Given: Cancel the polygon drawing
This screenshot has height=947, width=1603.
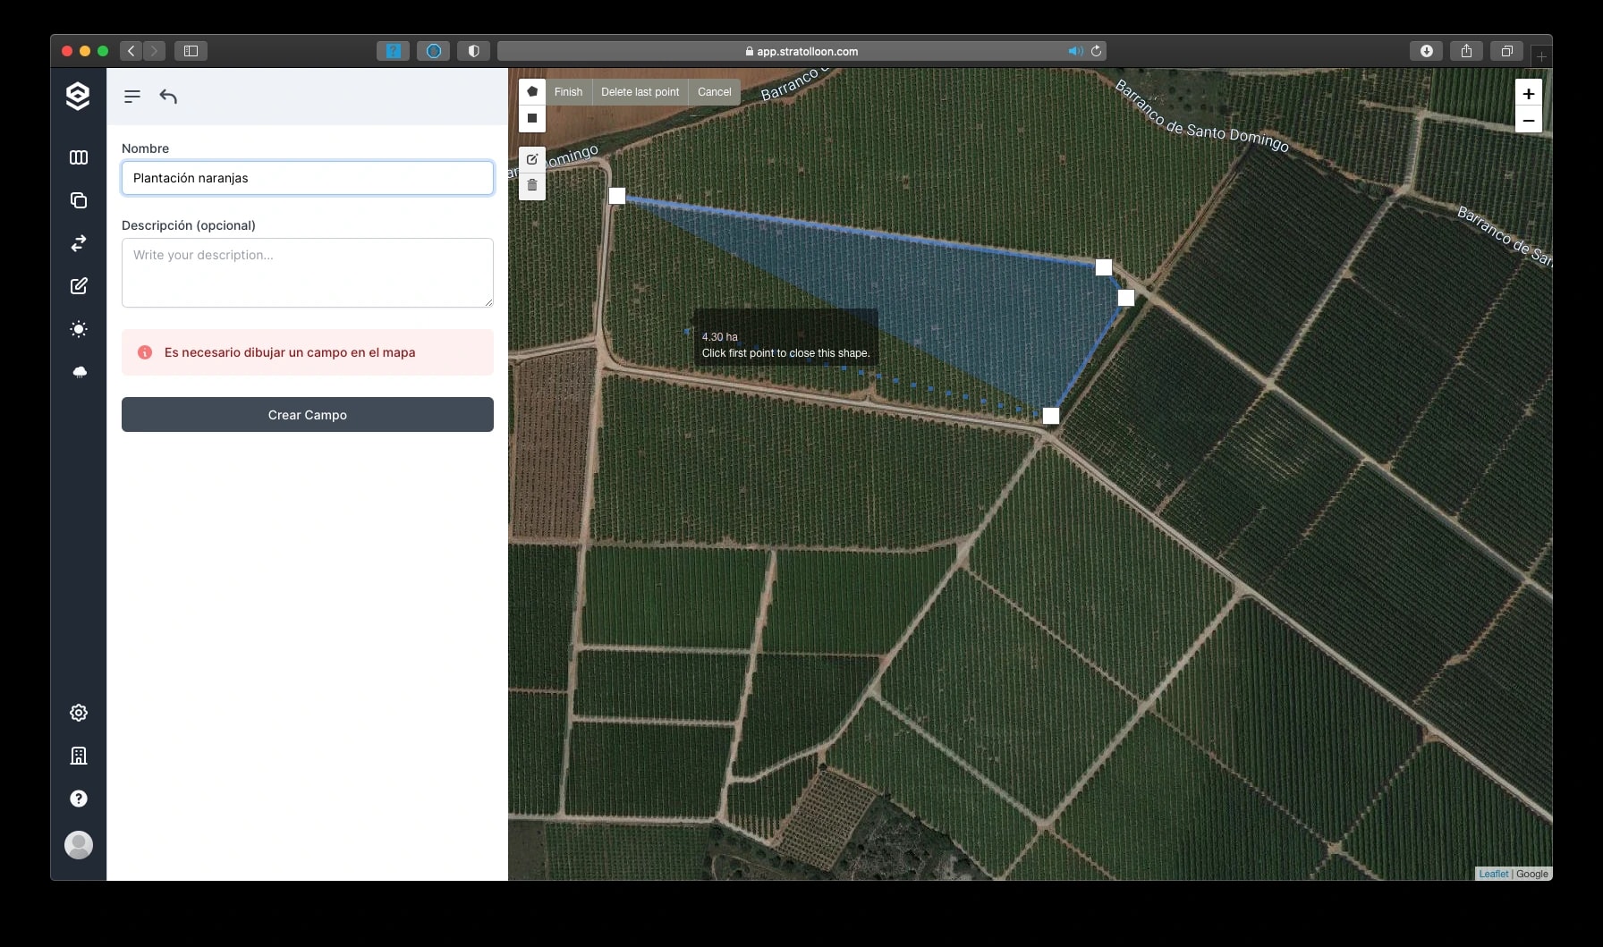Looking at the screenshot, I should click(x=714, y=92).
